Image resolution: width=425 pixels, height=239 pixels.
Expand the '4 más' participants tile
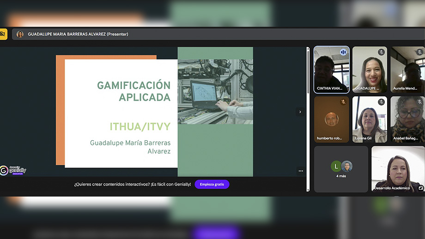tap(341, 169)
